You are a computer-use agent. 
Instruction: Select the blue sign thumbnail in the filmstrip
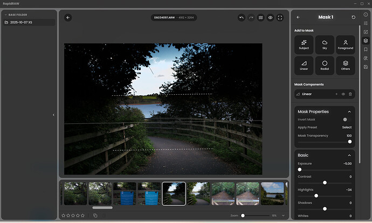tap(124, 193)
